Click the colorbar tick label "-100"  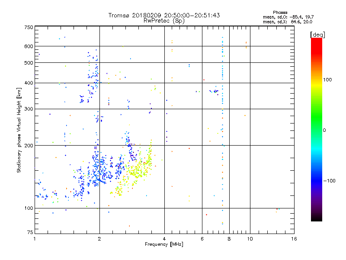329,181
